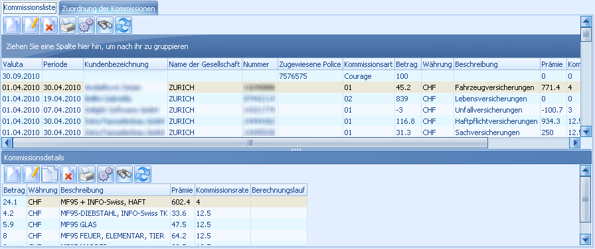
Task: Click the horizontal scrollbar thumb
Action: [x=250, y=142]
